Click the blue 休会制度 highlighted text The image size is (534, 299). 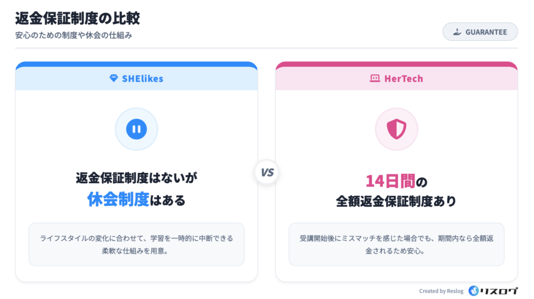(x=118, y=200)
